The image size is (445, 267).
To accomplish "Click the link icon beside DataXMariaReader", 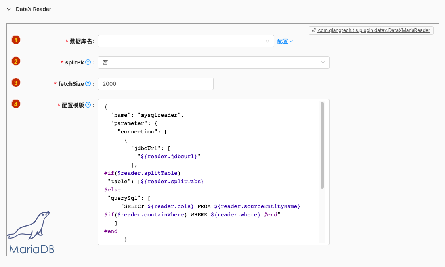I will [x=314, y=30].
